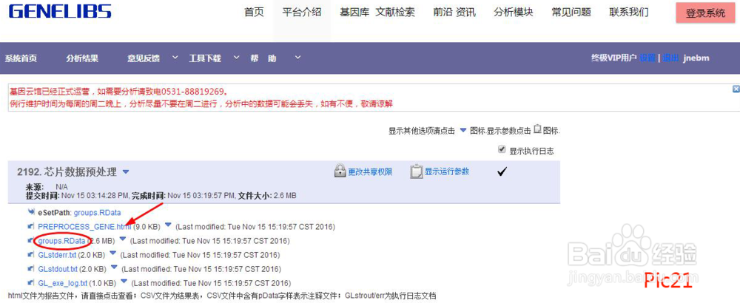Open 工具下载 in purple bar
740x303 pixels.
[x=205, y=58]
